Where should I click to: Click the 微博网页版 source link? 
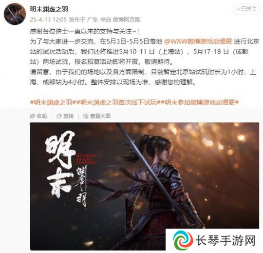tap(127, 19)
